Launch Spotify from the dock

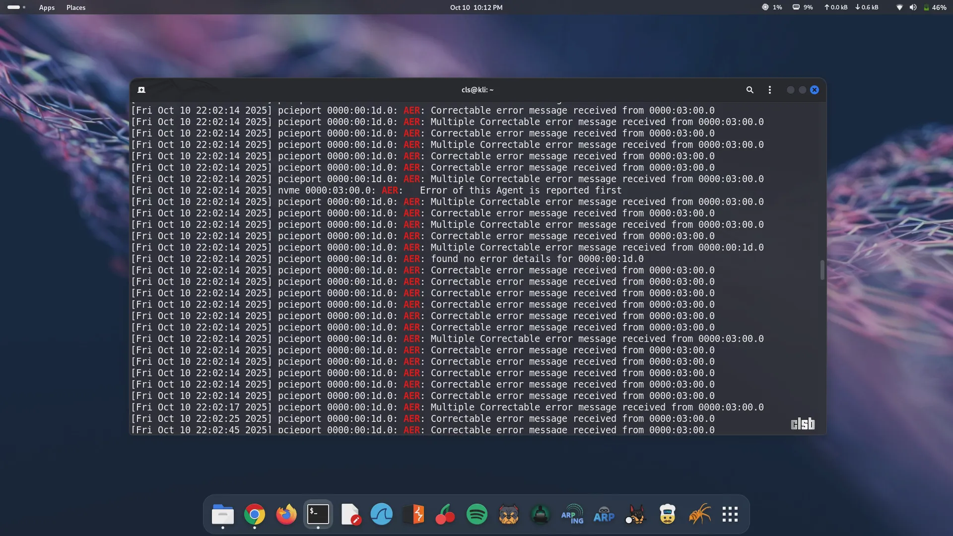click(x=477, y=515)
